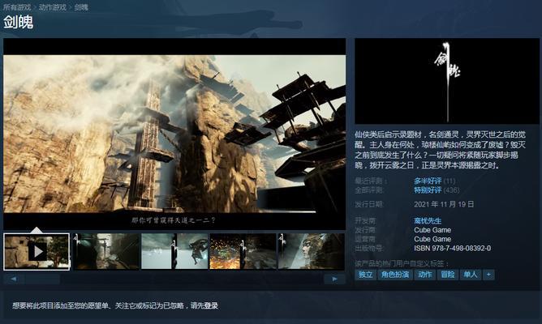542x324 pixels.
Task: Click the right arrow of thumbnail strip
Action: coord(334,279)
